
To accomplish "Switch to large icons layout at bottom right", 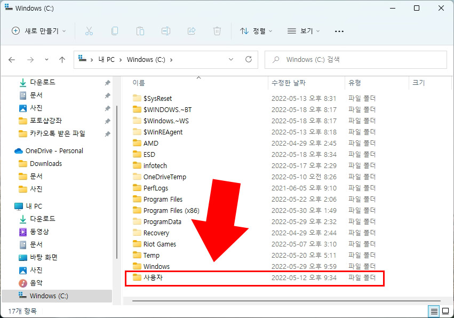I will pos(445,311).
